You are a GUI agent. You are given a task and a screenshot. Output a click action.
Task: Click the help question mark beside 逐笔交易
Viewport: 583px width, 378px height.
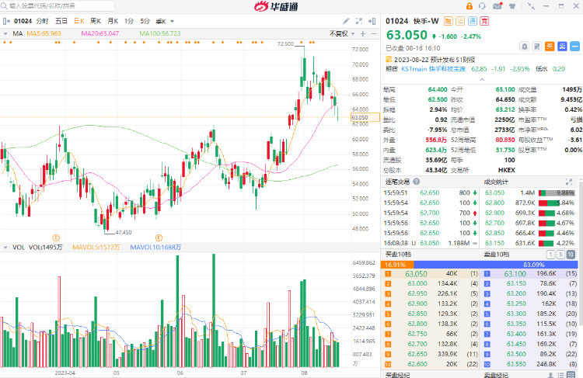click(x=417, y=182)
